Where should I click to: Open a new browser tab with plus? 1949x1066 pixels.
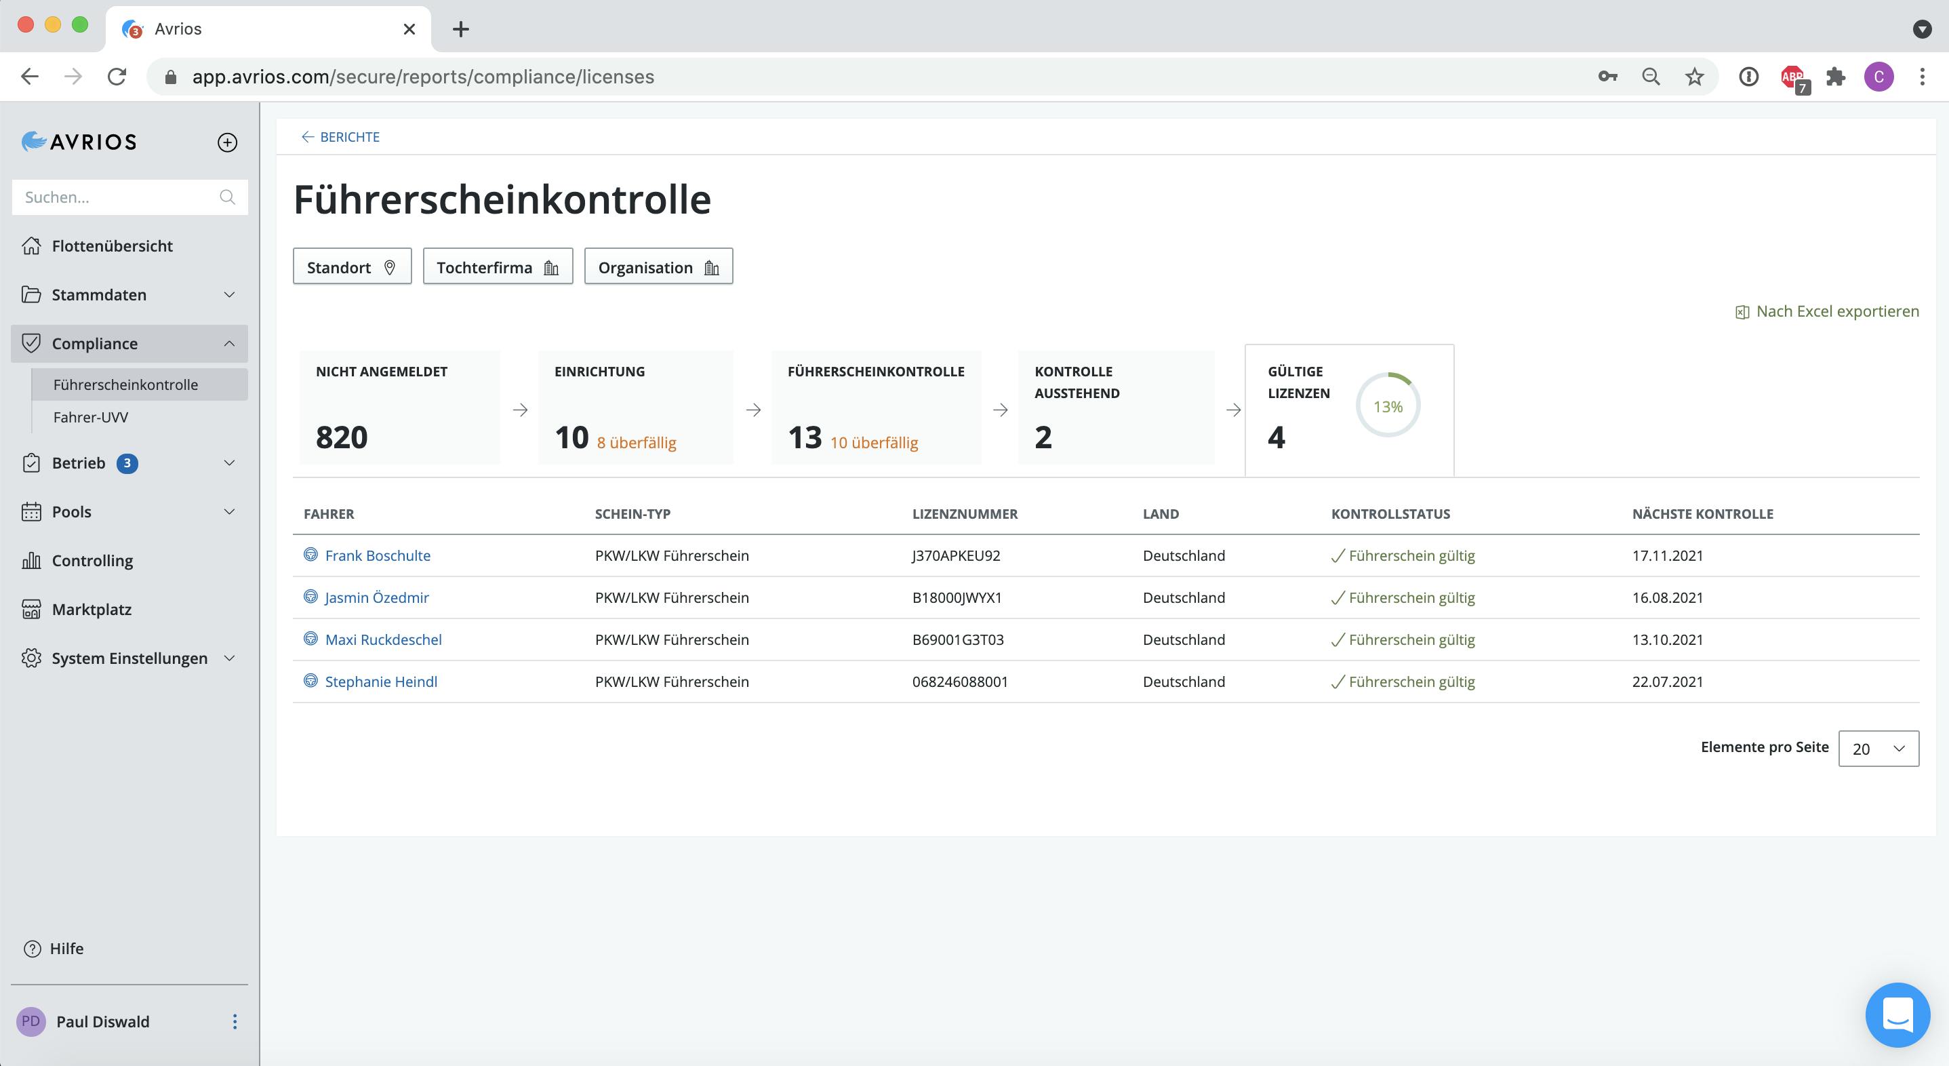click(x=461, y=28)
